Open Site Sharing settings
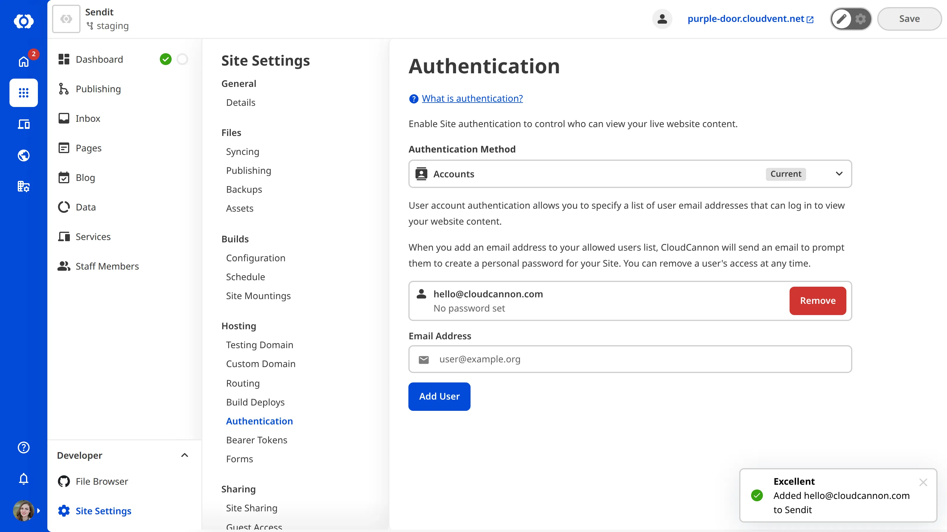The width and height of the screenshot is (947, 532). [252, 508]
